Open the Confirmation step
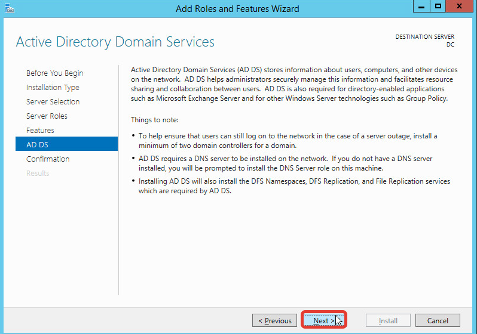Image resolution: width=477 pixels, height=334 pixels. click(x=48, y=159)
